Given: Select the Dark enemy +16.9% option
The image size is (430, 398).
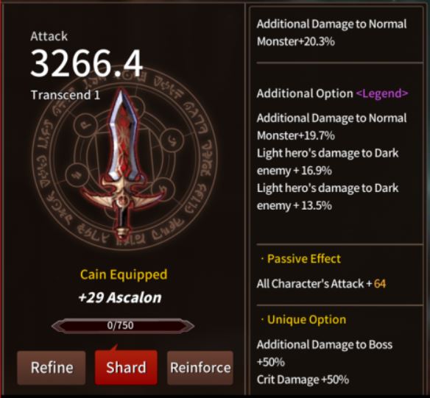Looking at the screenshot, I should coord(328,162).
